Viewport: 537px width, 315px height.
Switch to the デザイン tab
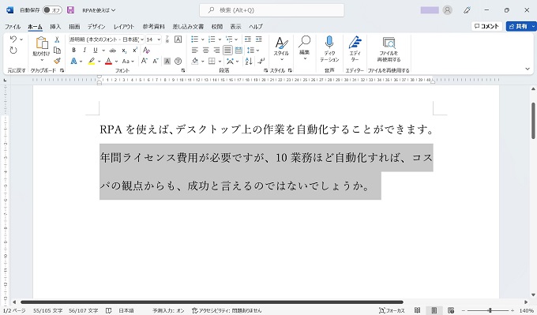pyautogui.click(x=96, y=26)
